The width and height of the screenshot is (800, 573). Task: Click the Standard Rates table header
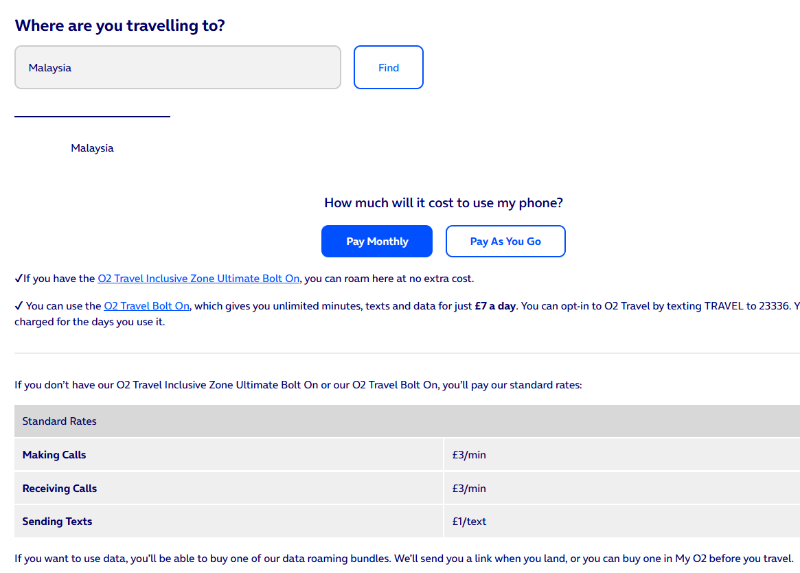(x=60, y=421)
